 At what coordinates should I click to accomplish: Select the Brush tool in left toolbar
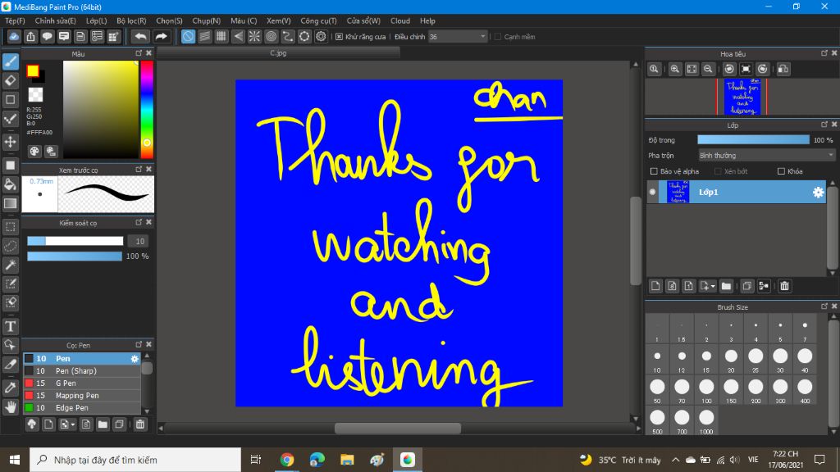10,61
